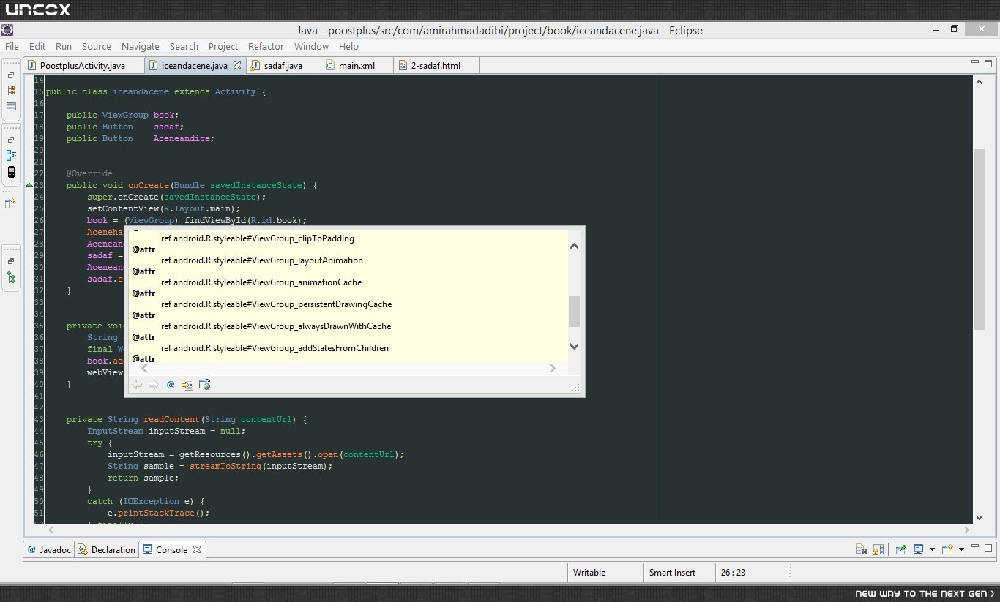Click the table-style view icon in left trim
The image size is (1000, 602).
click(x=11, y=107)
